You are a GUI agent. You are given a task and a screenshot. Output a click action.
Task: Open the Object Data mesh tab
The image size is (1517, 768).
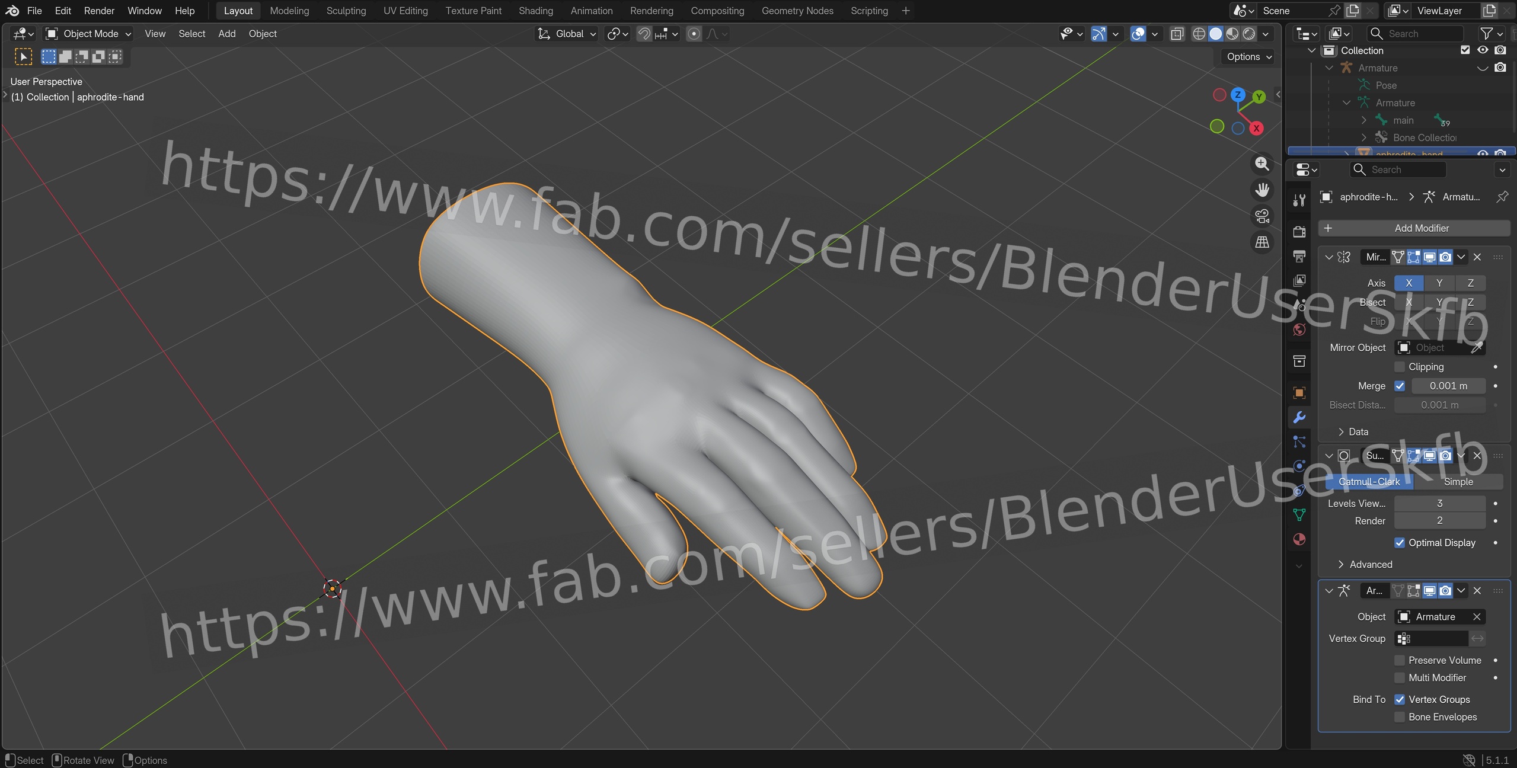pos(1299,515)
